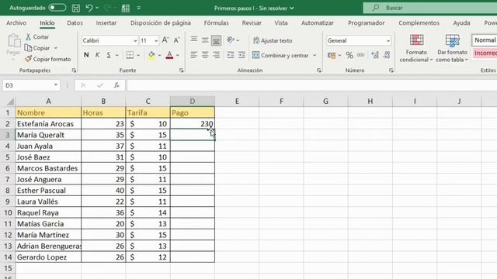Click Copiar formato paintbrush

tap(48, 59)
